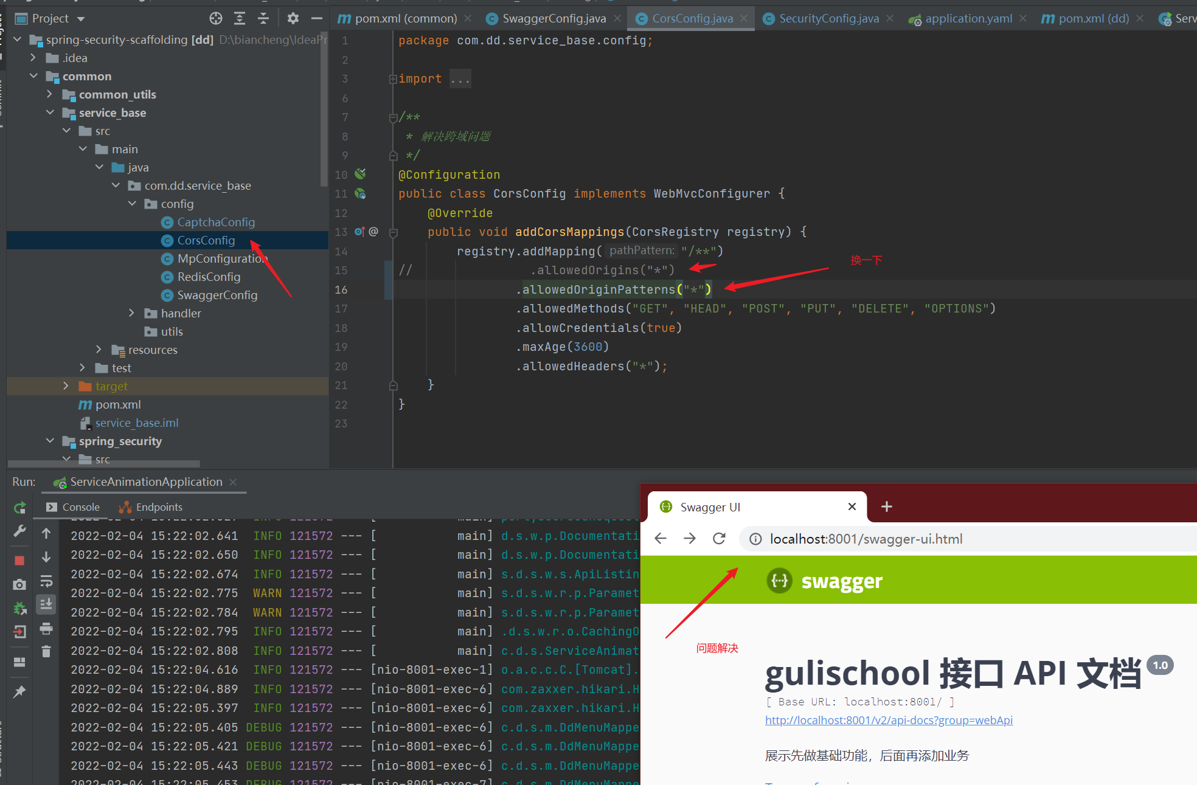Open the localhost:8001/v2/api-docs link
Image resolution: width=1197 pixels, height=785 pixels.
888,719
